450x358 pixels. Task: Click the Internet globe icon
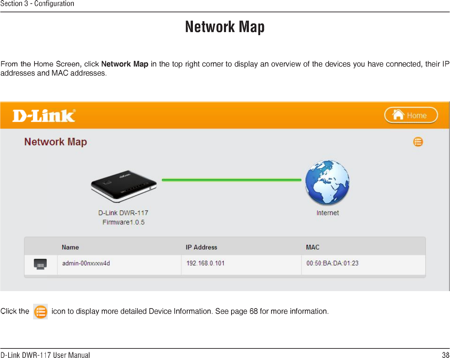[x=327, y=182]
